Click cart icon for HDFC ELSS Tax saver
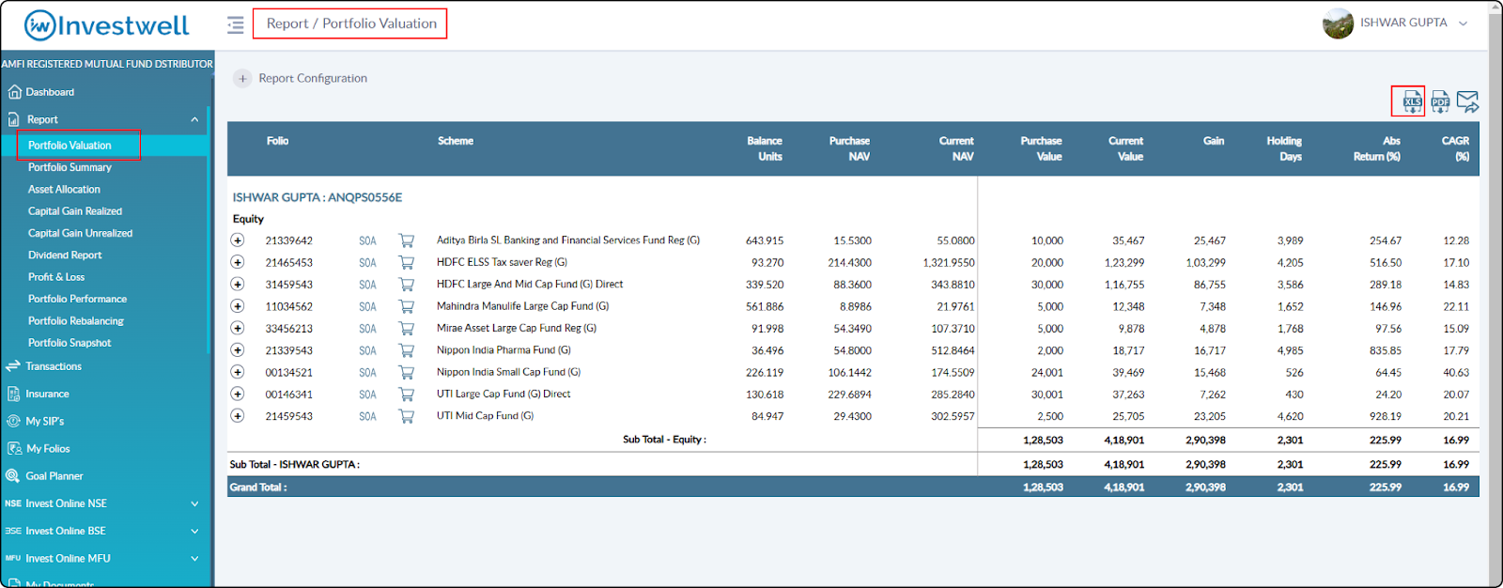The height and width of the screenshot is (588, 1503). (x=406, y=263)
